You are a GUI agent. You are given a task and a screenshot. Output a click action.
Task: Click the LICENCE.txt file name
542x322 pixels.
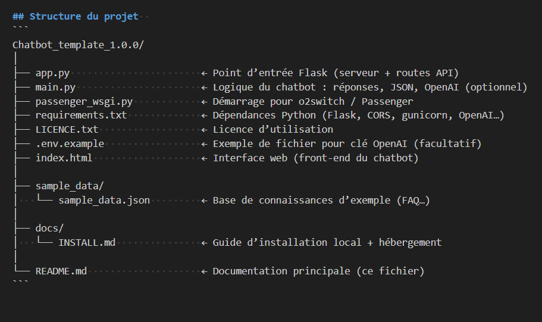click(x=67, y=130)
